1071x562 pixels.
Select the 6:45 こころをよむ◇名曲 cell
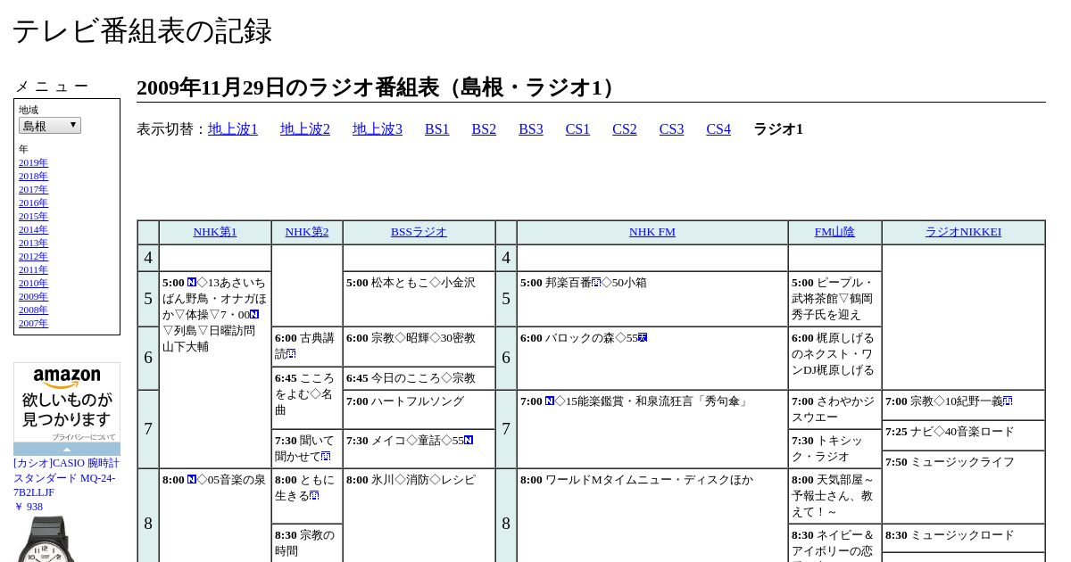307,398
